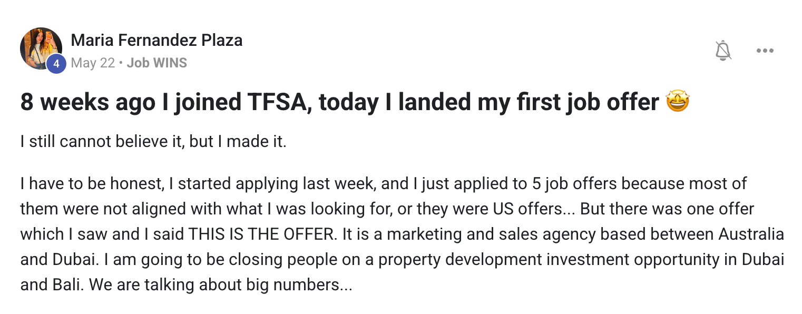Click the star-struck emoji in the title

pyautogui.click(x=678, y=101)
